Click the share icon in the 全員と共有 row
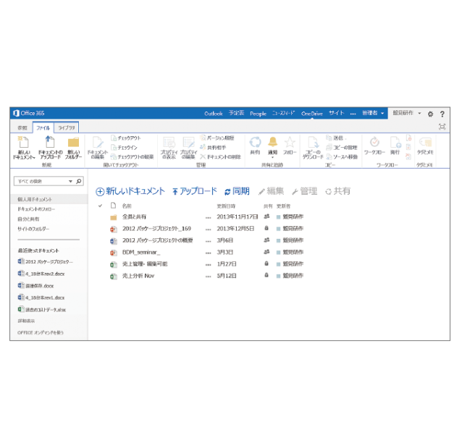Image resolution: width=462 pixels, height=441 pixels. (x=266, y=217)
